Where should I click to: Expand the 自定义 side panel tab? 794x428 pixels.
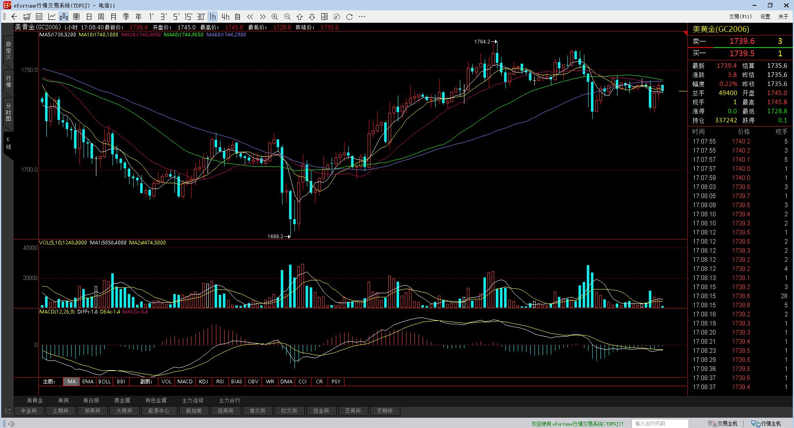click(x=8, y=50)
